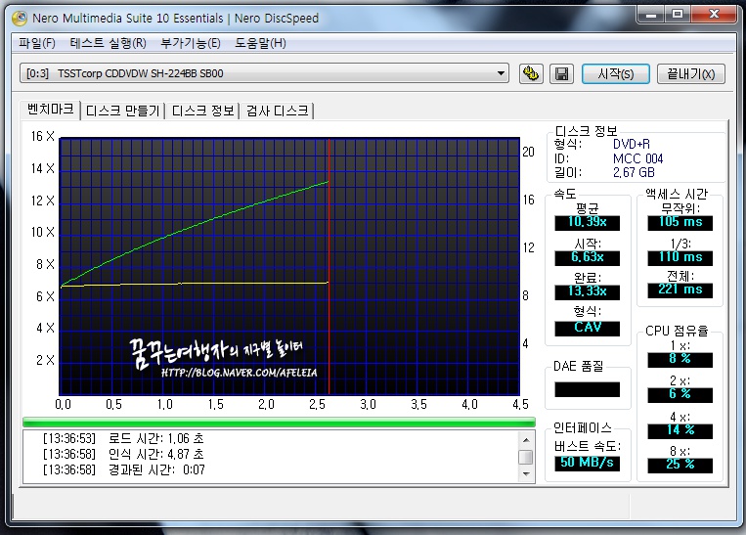This screenshot has width=746, height=535.
Task: Click the empty DAE 품질 value box
Action: click(x=587, y=389)
